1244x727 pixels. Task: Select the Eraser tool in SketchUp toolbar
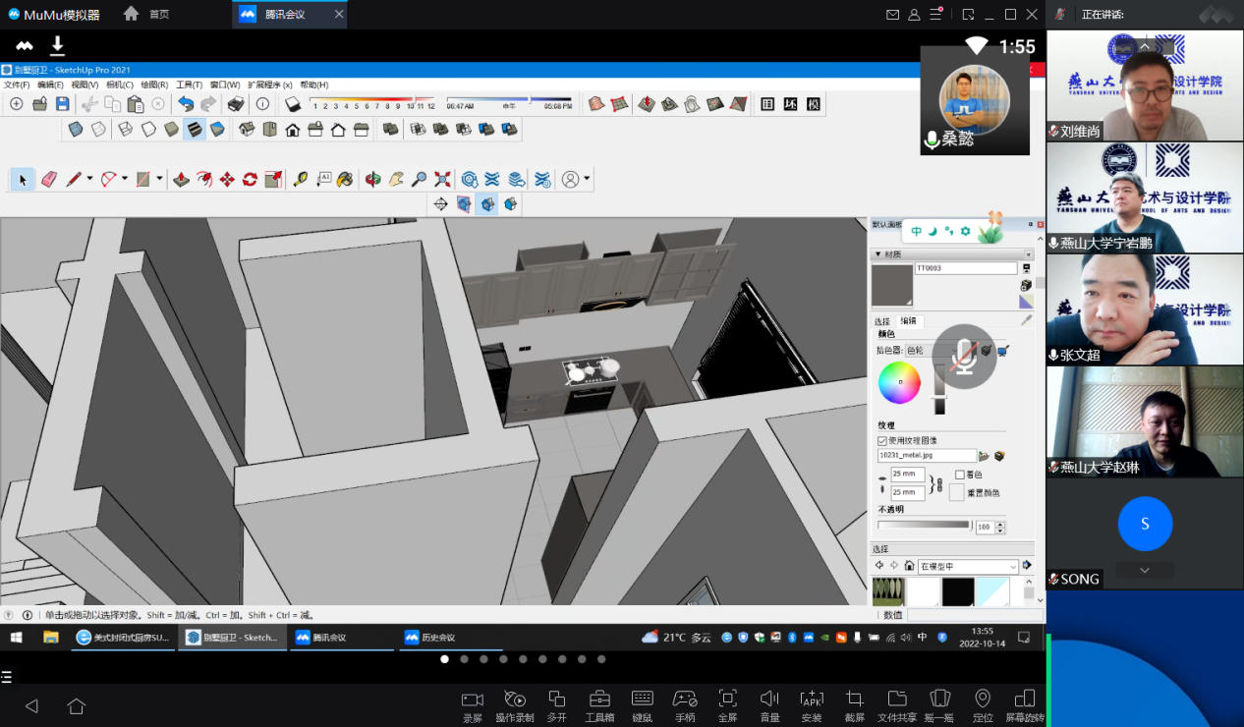pyautogui.click(x=48, y=180)
